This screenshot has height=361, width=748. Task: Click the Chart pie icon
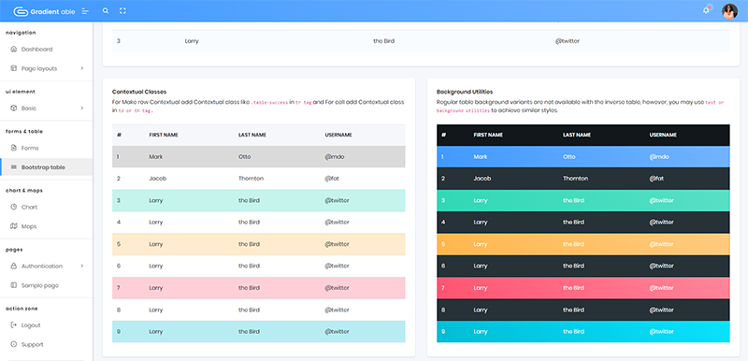(13, 207)
